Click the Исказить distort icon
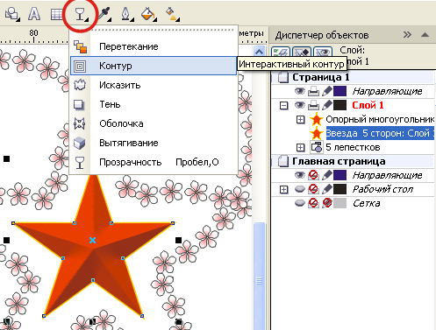Image resolution: width=436 pixels, height=330 pixels. pos(80,85)
